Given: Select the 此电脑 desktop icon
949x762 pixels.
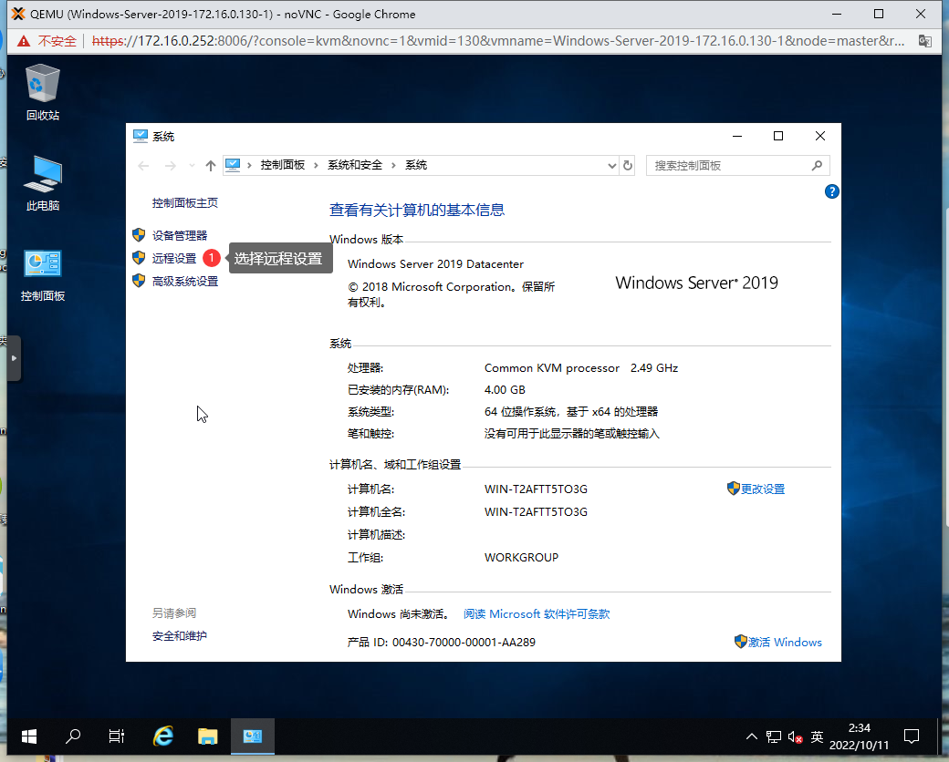Looking at the screenshot, I should tap(42, 183).
